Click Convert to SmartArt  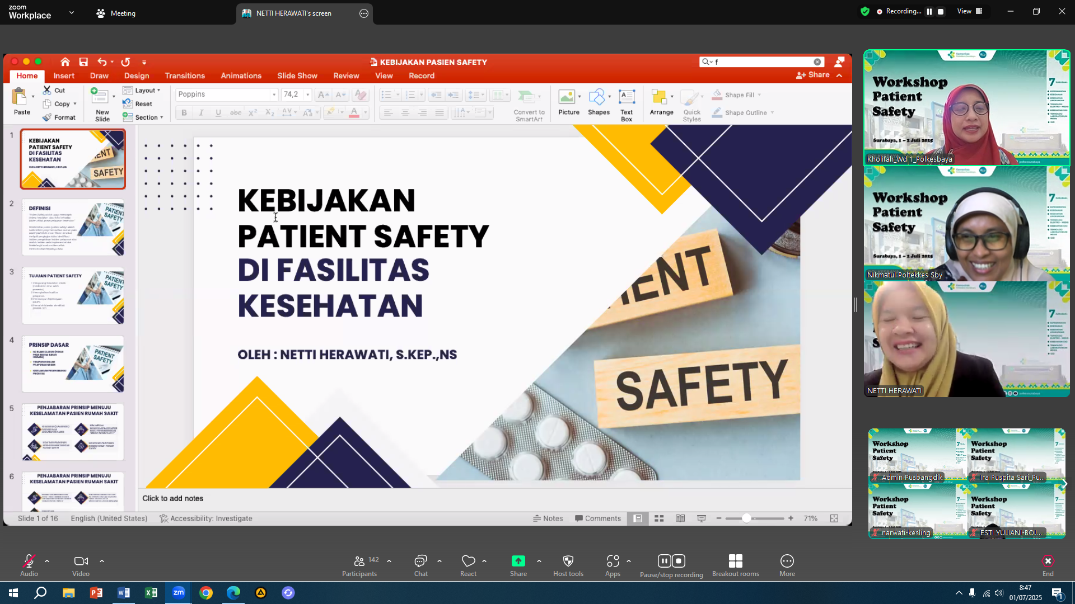click(x=529, y=105)
